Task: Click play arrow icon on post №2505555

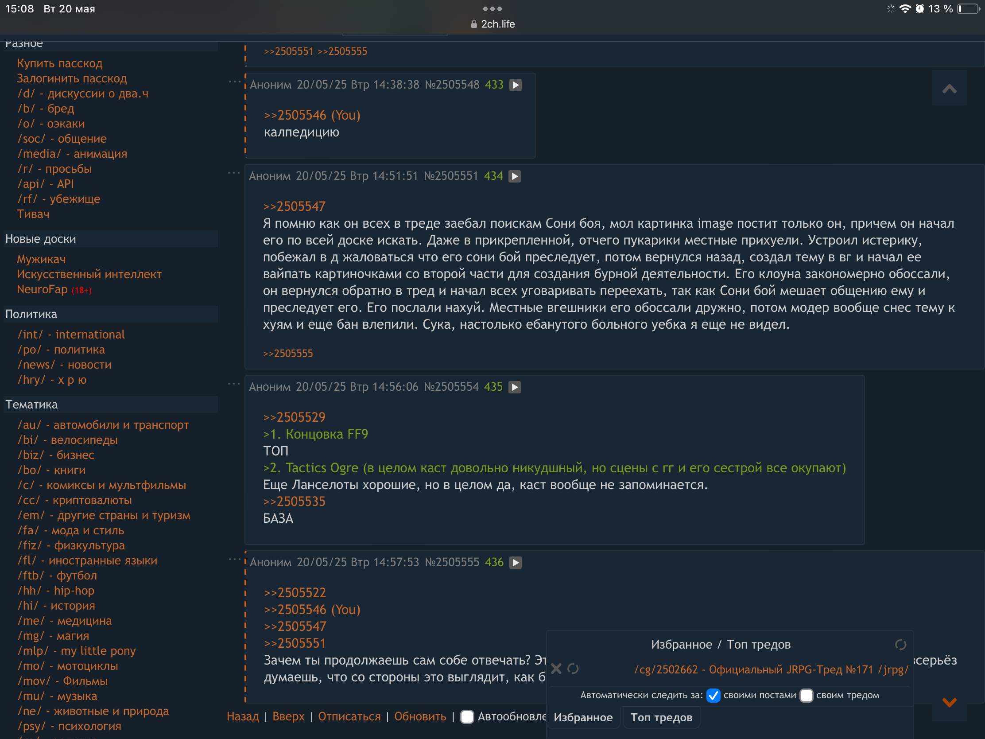Action: point(515,562)
